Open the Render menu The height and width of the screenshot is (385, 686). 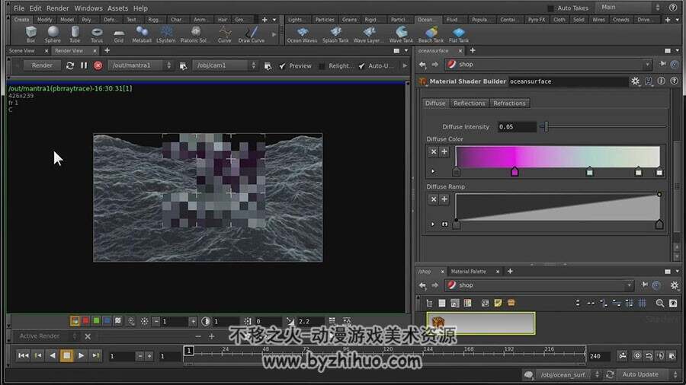57,8
